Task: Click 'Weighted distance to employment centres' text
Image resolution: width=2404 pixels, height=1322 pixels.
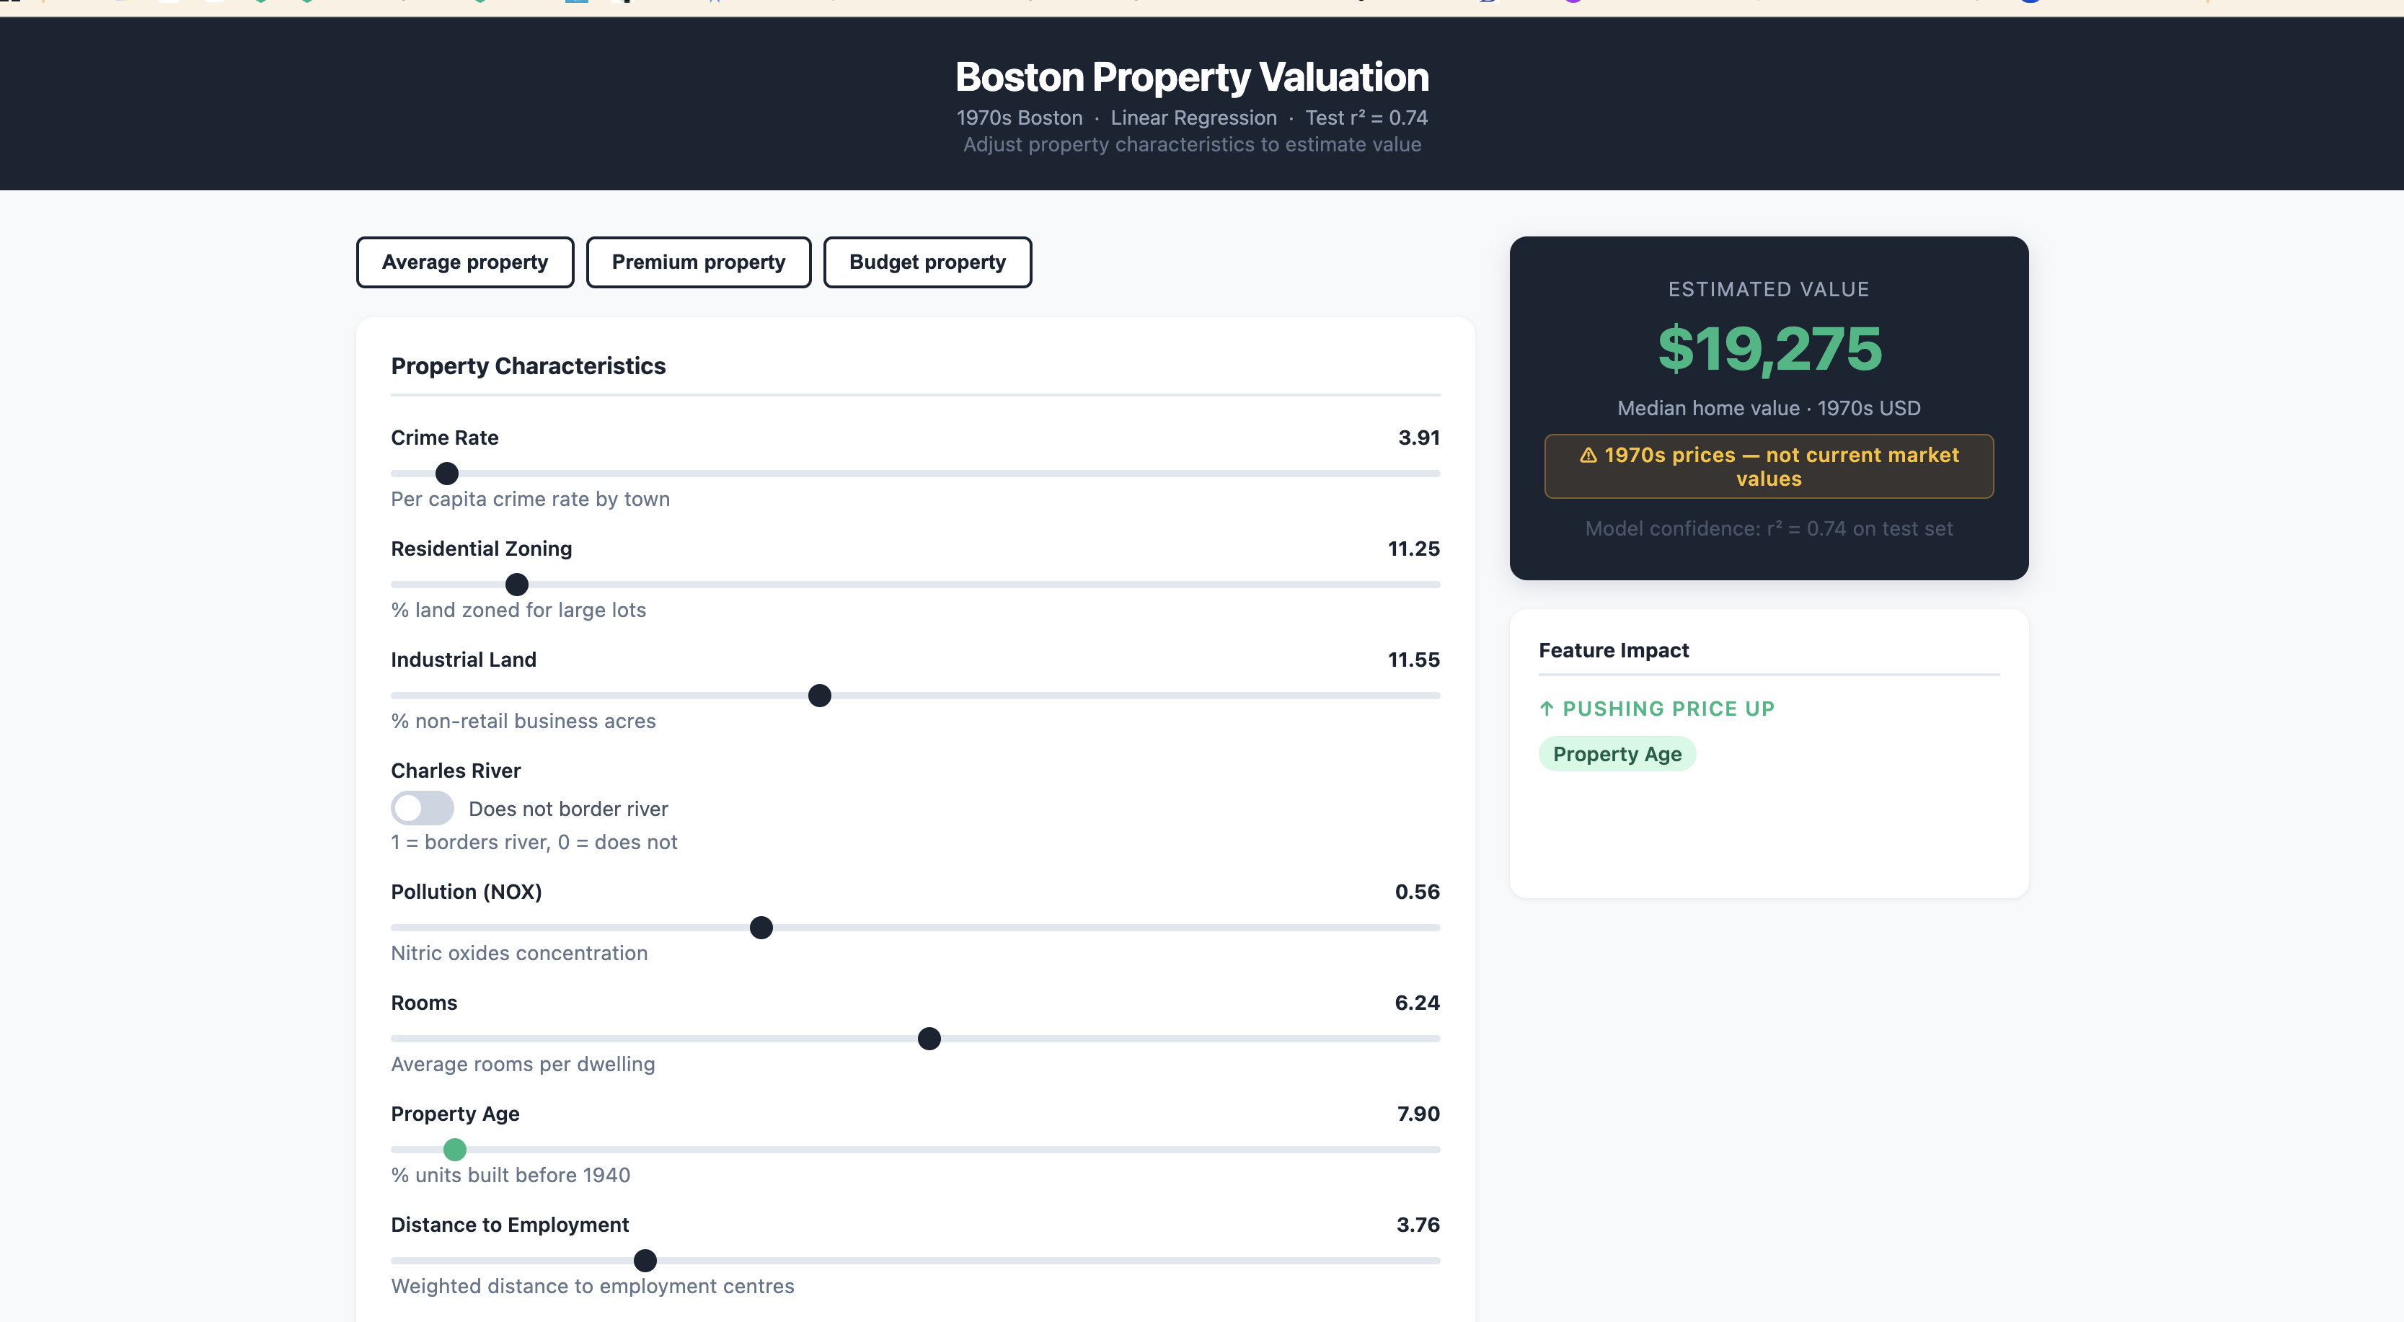Action: point(593,1287)
